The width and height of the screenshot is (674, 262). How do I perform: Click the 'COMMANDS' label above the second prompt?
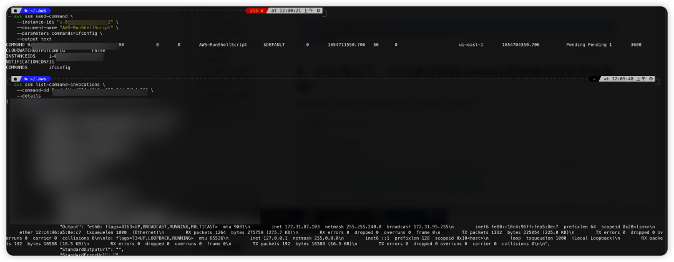(17, 67)
